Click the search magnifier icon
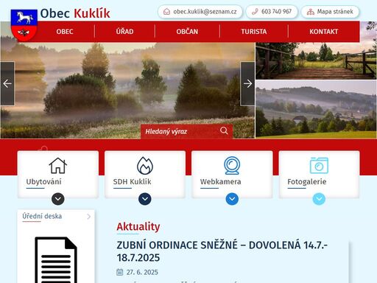377x283 pixels. [224, 130]
